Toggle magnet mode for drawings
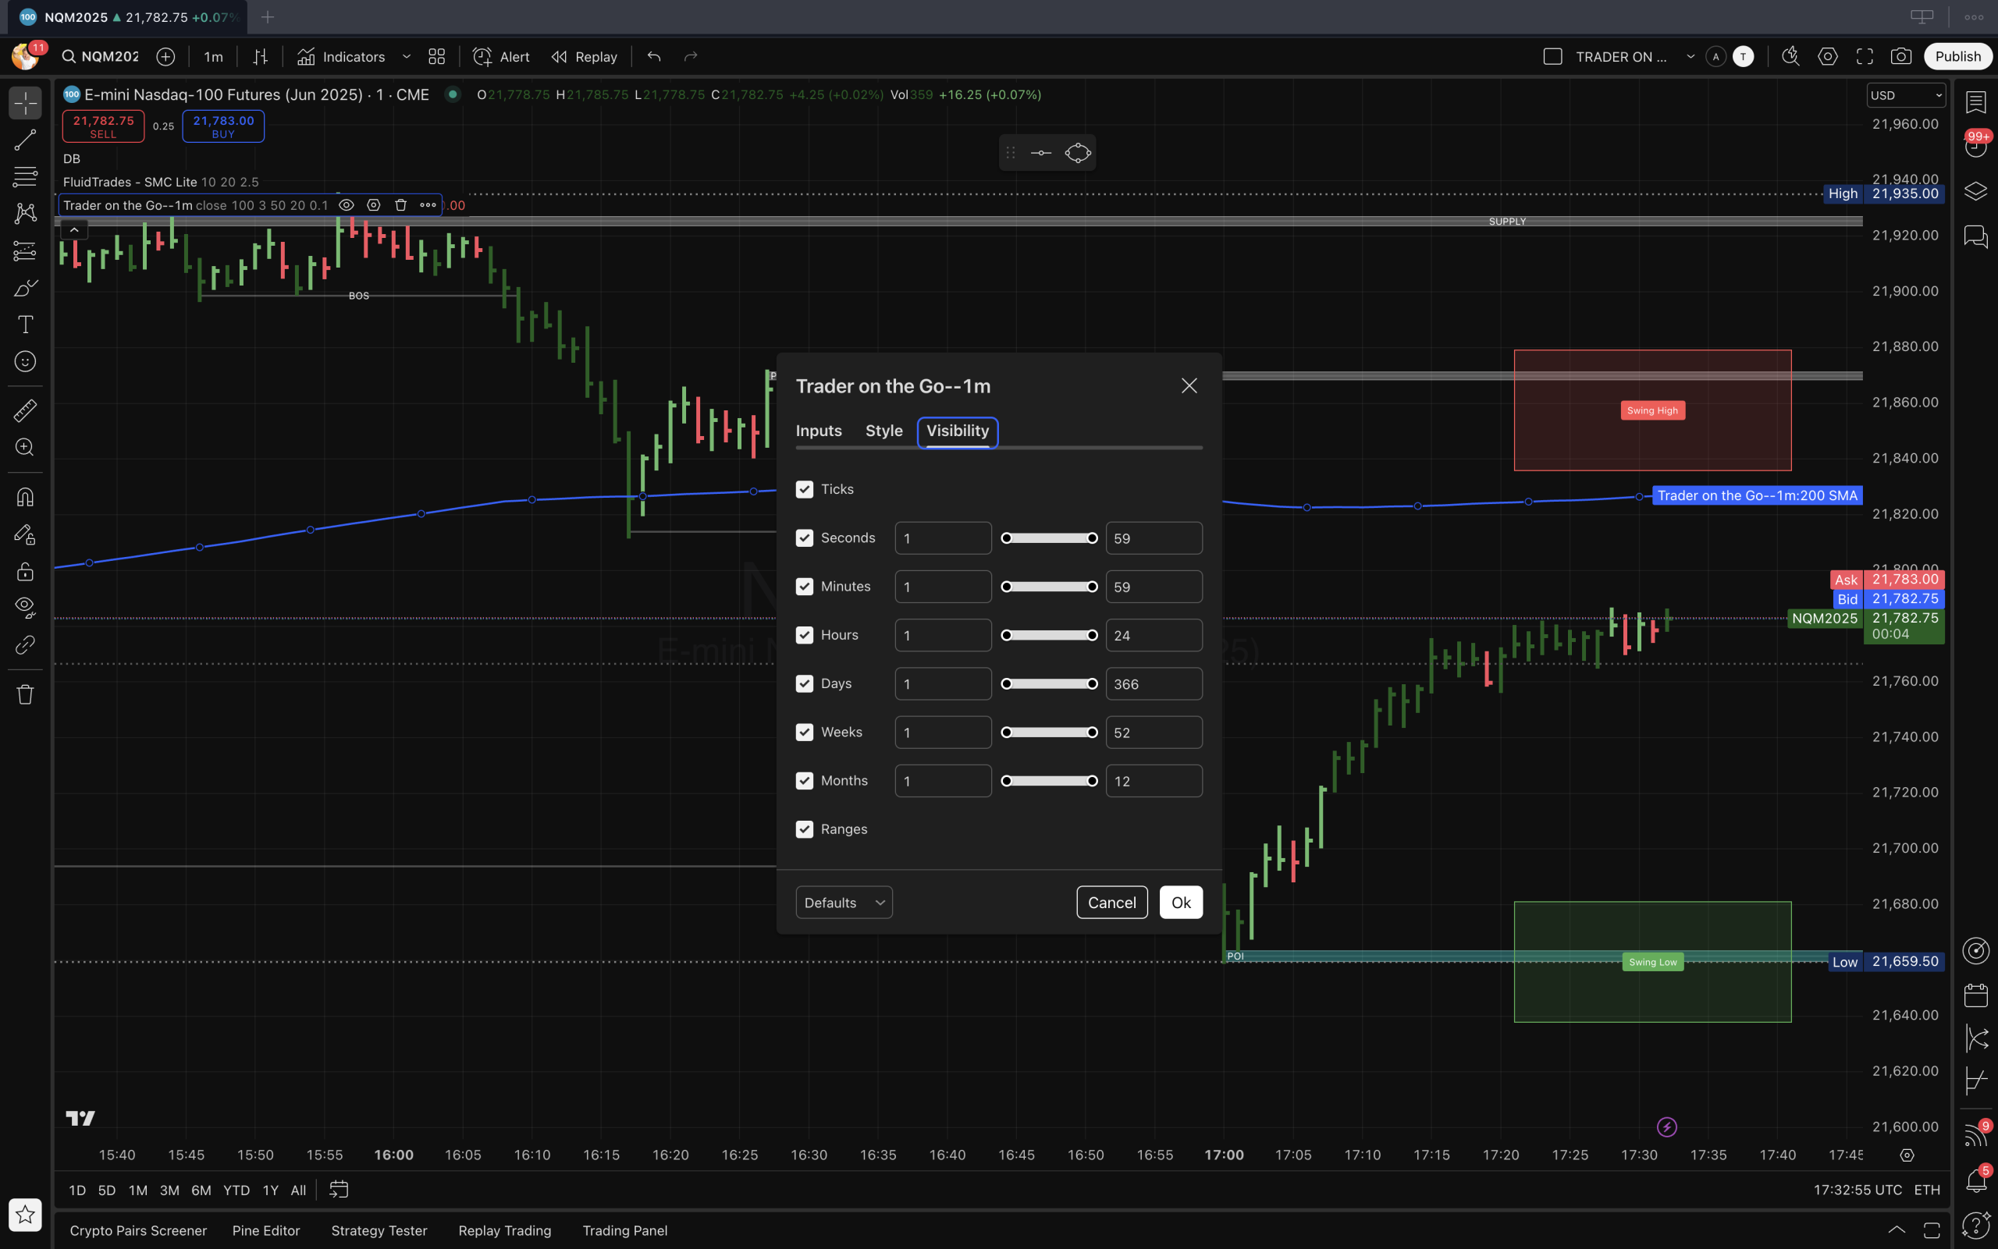Screen dimensions: 1998x1249 25,496
